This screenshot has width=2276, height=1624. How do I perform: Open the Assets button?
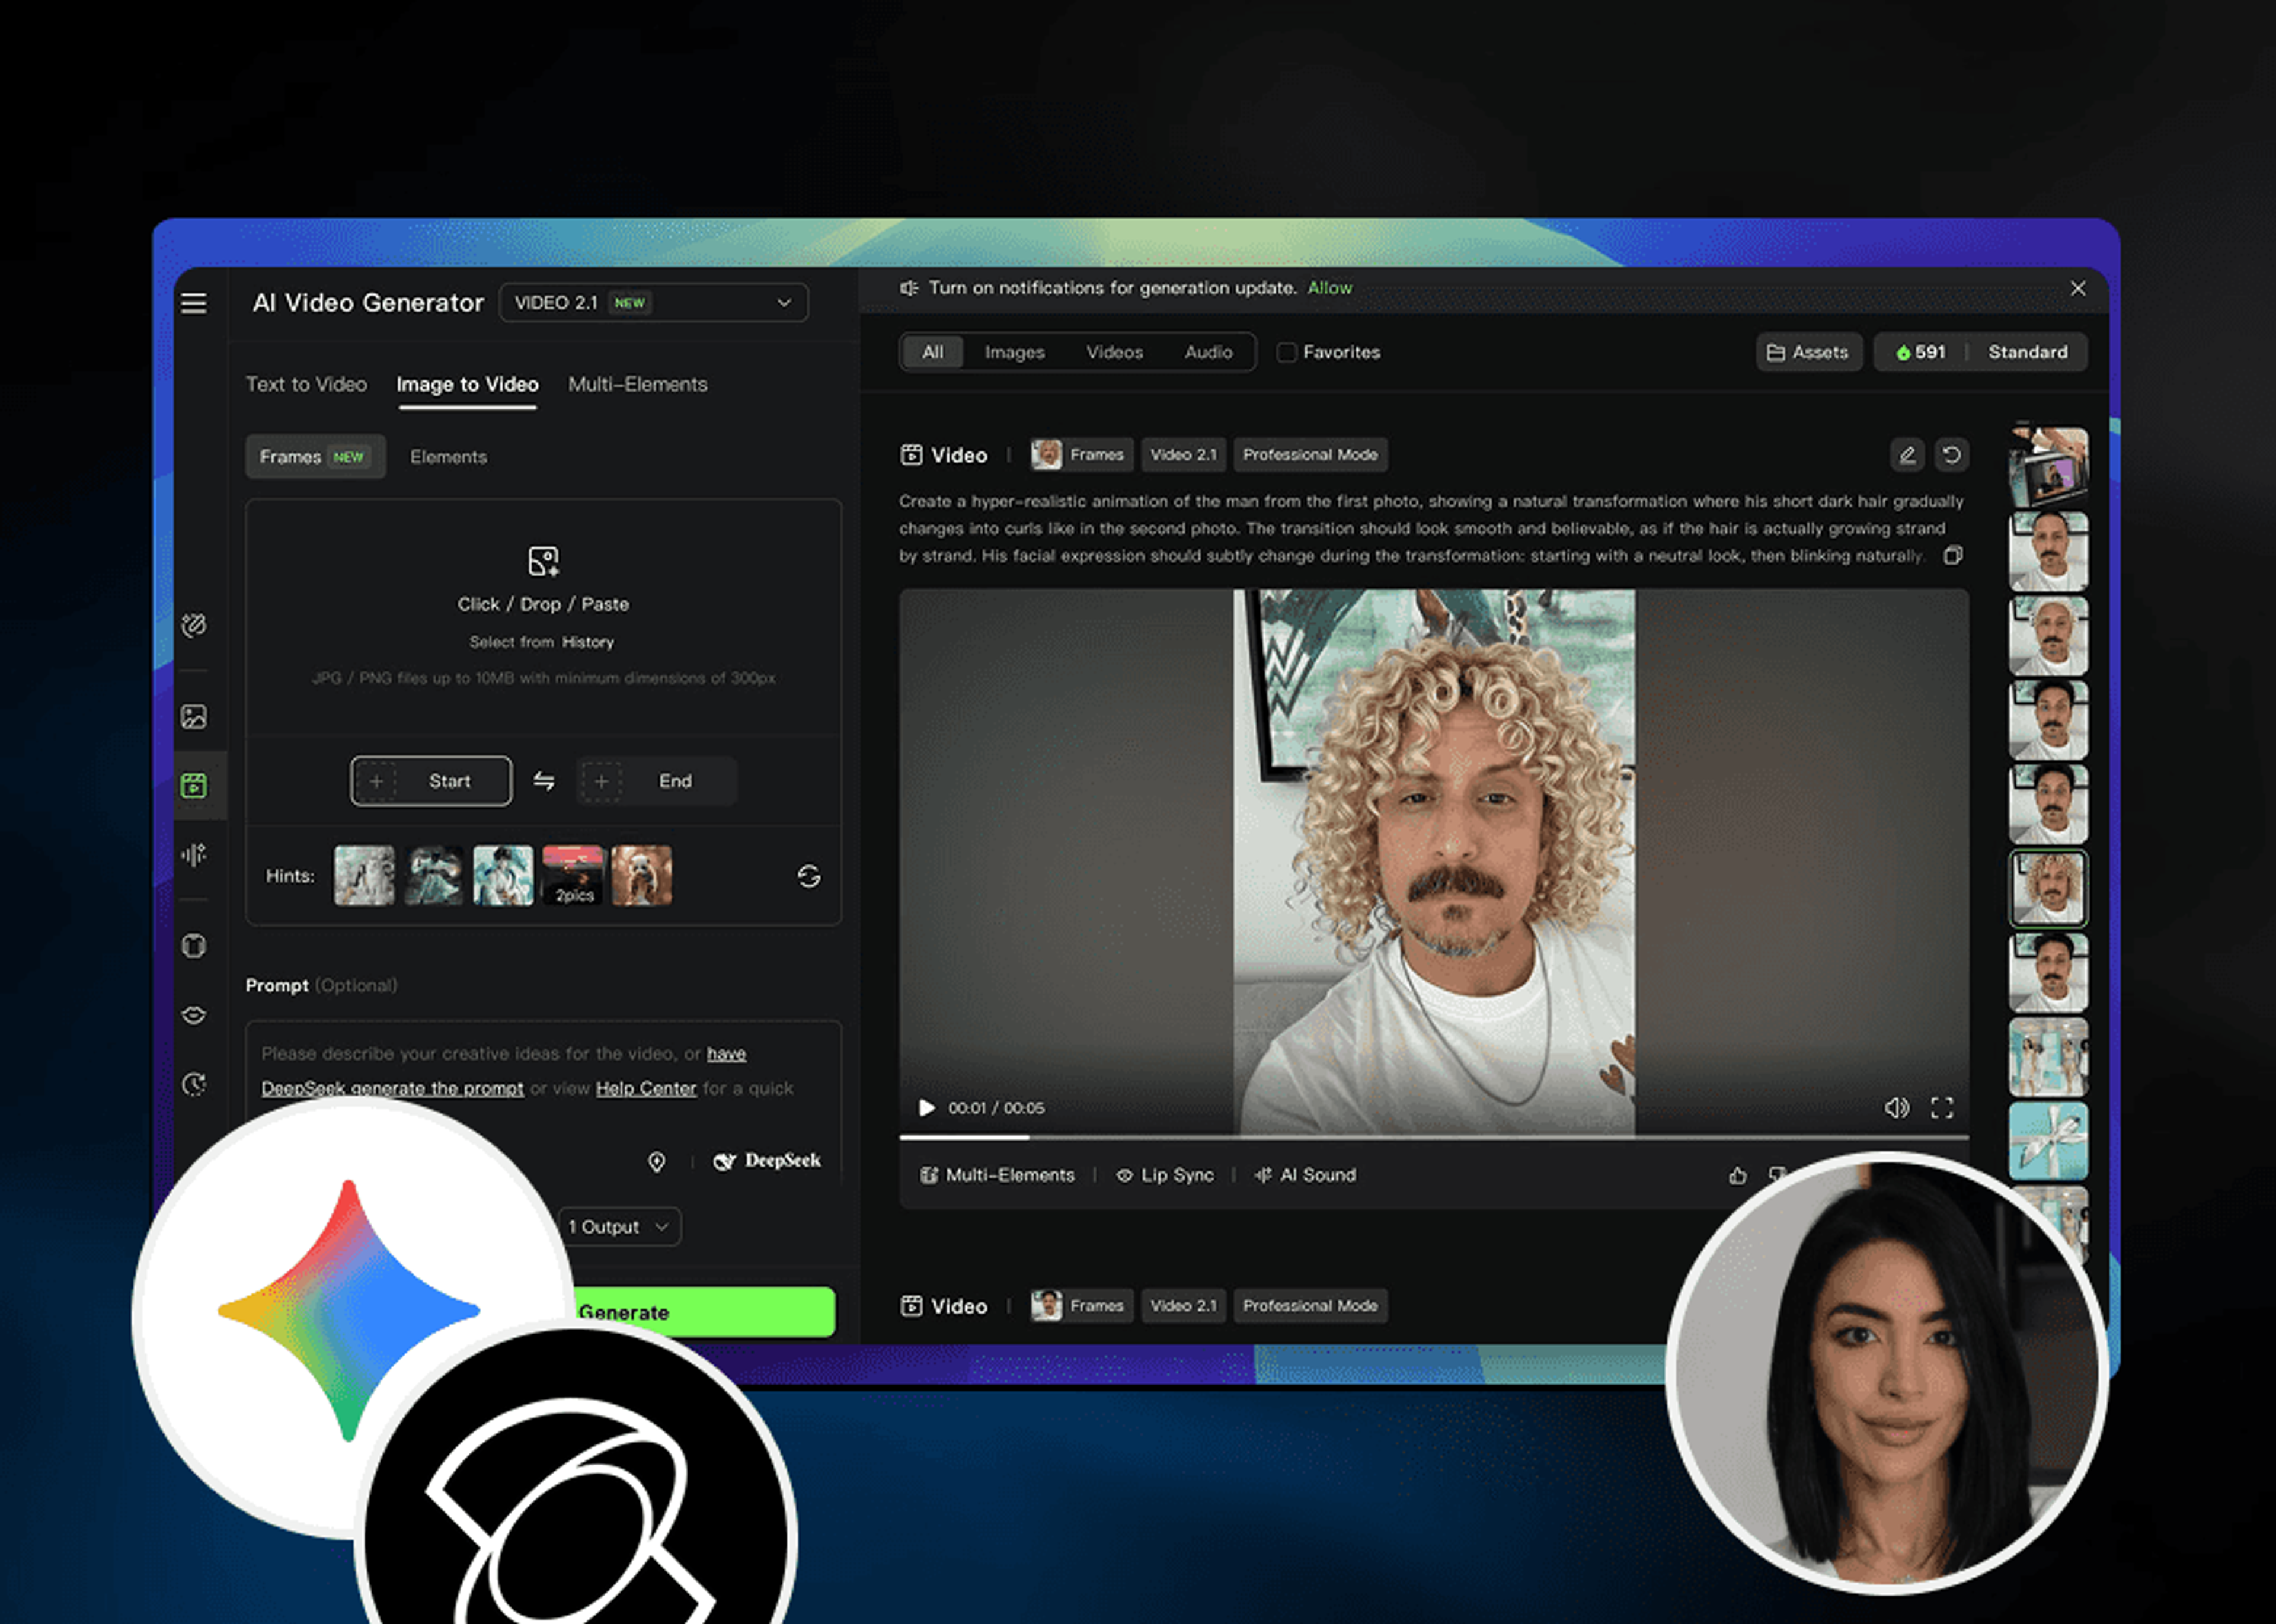click(x=1809, y=352)
